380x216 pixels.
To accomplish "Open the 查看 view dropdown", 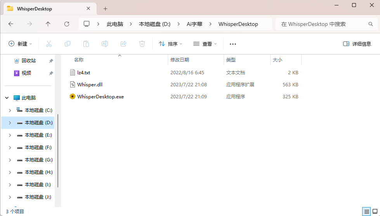I will 205,44.
